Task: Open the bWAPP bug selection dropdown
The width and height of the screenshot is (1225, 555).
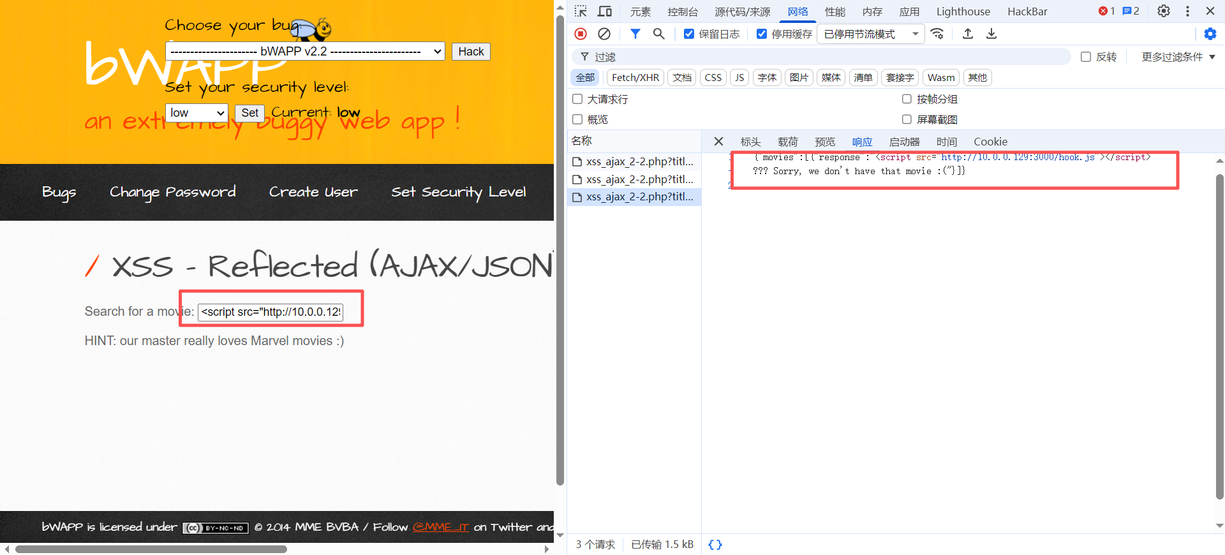Action: pyautogui.click(x=305, y=52)
